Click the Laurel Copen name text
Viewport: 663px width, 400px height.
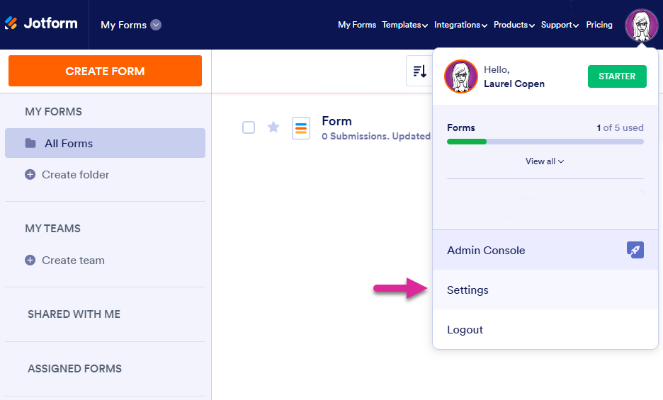click(x=514, y=84)
